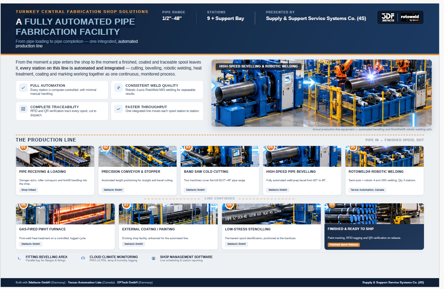The height and width of the screenshot is (289, 444).
Task: Open the Pipe Receiving & Loading photo
Action: coord(55,156)
